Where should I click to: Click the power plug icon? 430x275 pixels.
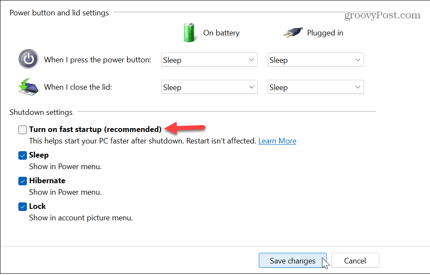click(293, 32)
